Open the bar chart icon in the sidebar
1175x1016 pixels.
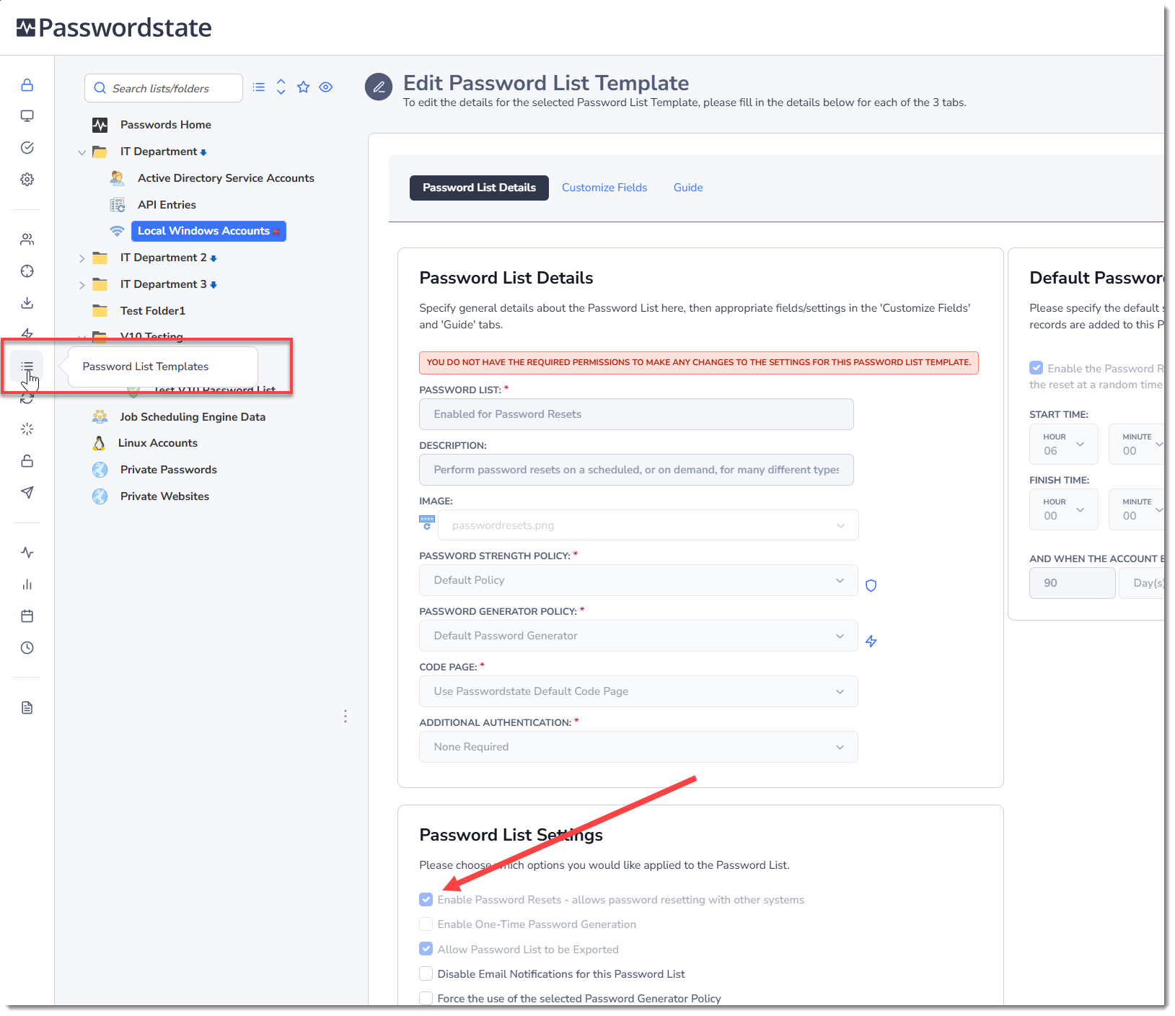pos(27,584)
